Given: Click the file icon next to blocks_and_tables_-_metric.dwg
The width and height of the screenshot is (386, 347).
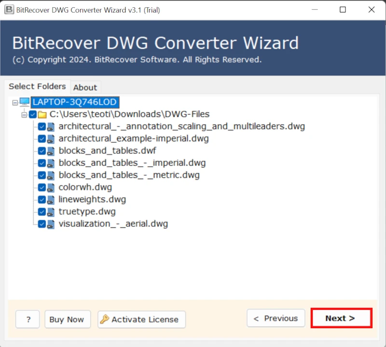Looking at the screenshot, I should click(x=50, y=175).
